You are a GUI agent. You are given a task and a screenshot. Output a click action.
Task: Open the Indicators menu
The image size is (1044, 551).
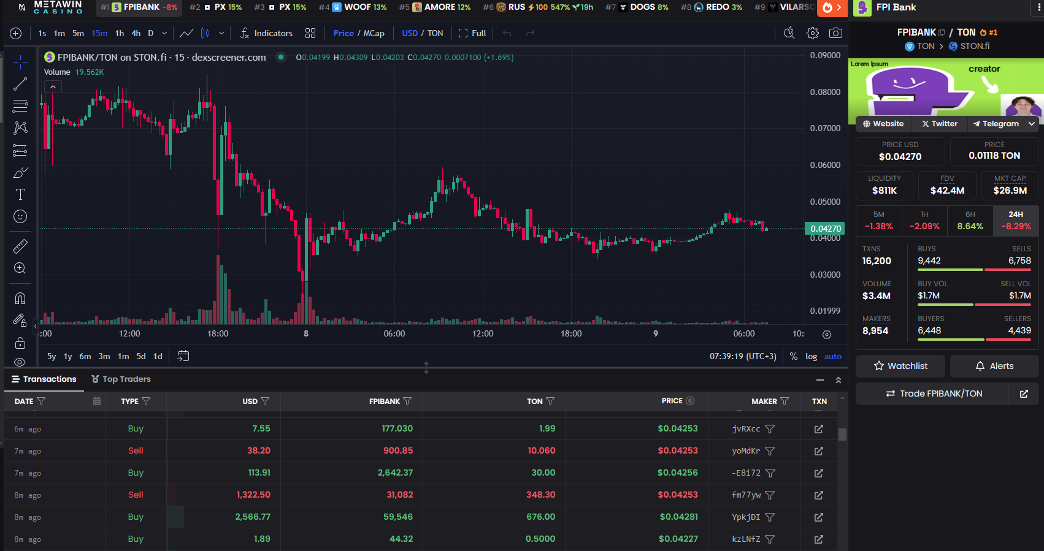(266, 33)
